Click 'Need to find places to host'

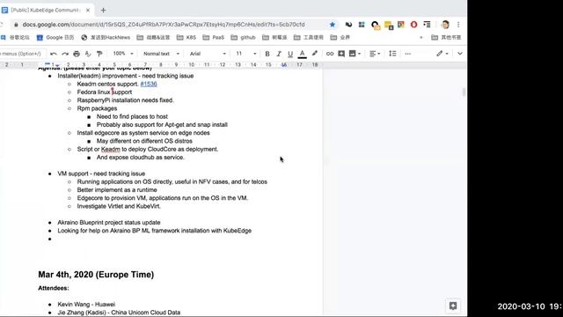[x=132, y=116]
